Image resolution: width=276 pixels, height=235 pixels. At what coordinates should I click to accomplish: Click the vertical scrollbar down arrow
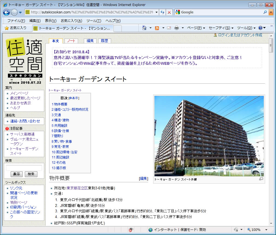tap(271, 223)
